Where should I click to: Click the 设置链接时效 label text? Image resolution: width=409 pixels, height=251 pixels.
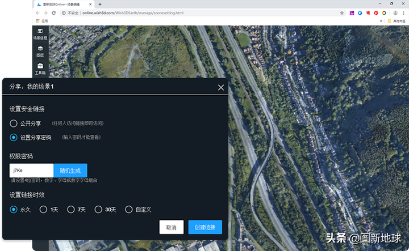pyautogui.click(x=27, y=195)
